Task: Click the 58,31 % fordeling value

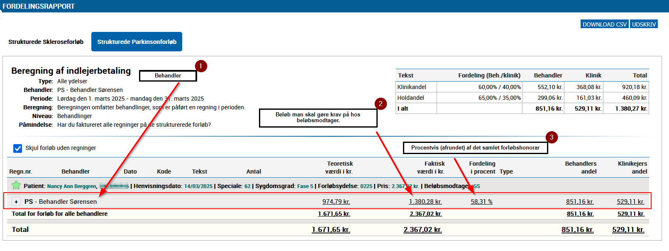Action: (481, 202)
